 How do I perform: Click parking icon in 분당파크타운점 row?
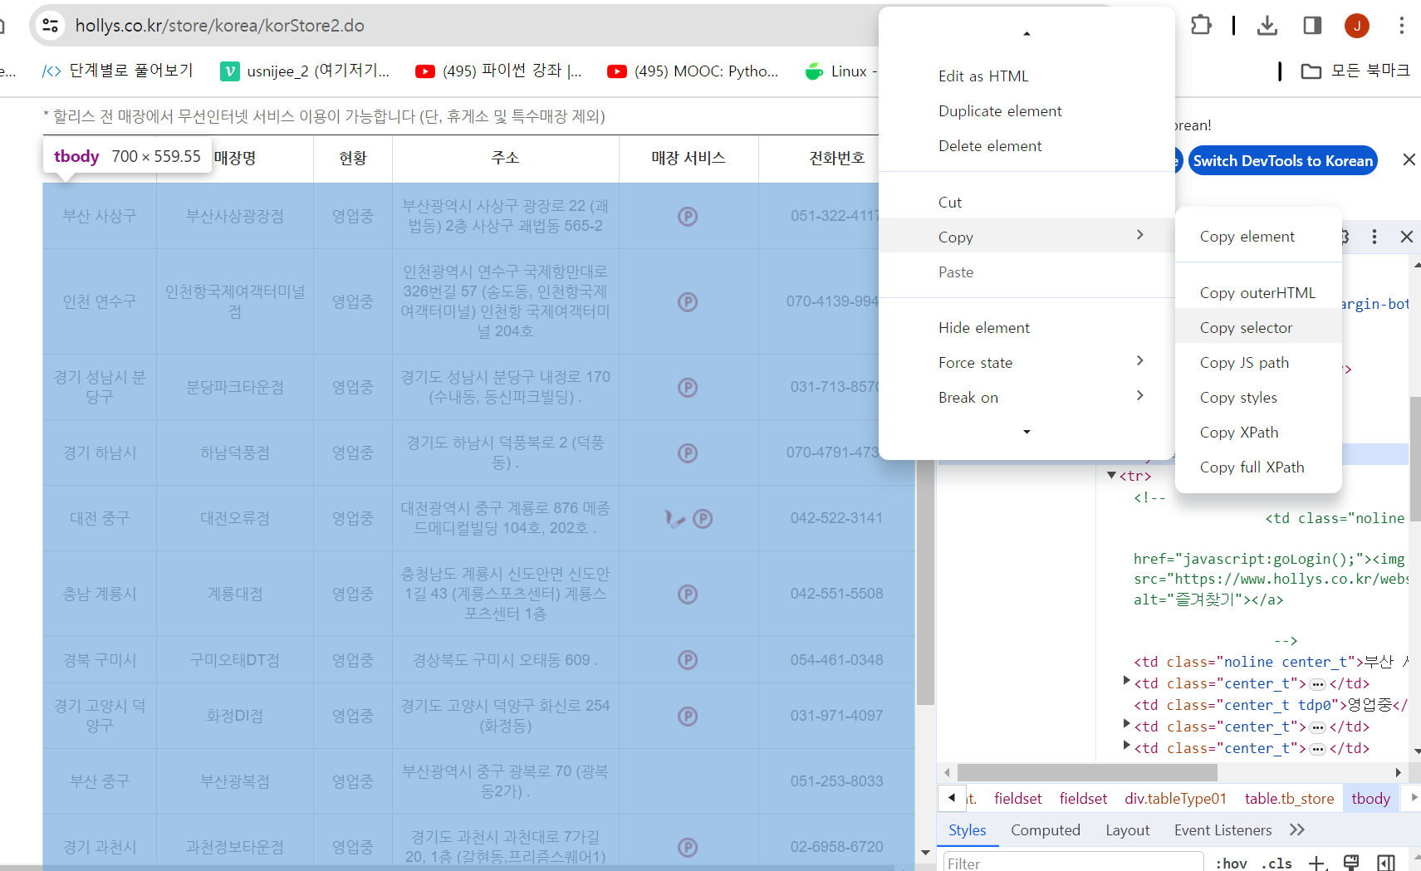(688, 387)
